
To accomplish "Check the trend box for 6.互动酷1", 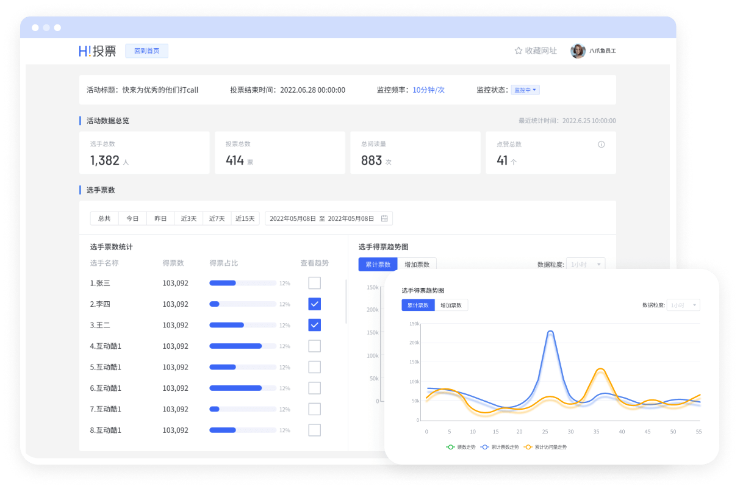I will (x=314, y=388).
